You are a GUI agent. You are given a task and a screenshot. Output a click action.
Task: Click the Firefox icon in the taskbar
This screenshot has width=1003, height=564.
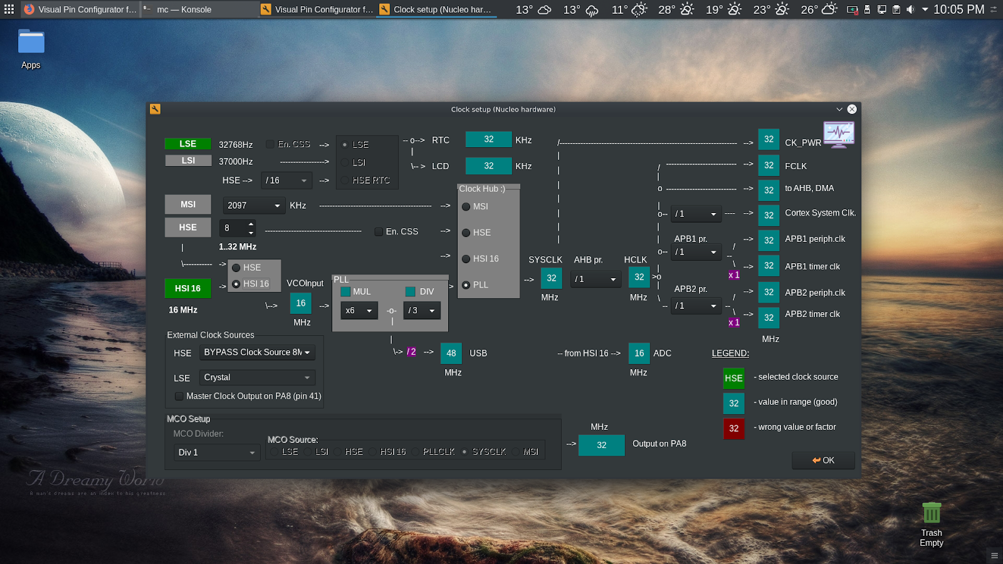click(x=29, y=9)
